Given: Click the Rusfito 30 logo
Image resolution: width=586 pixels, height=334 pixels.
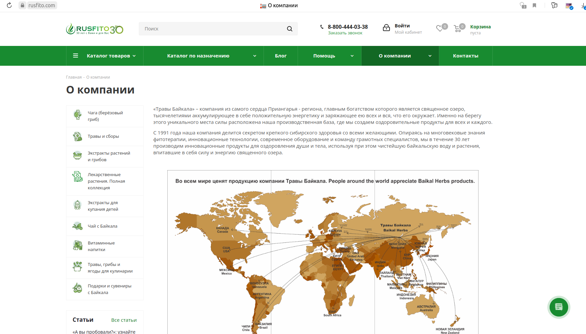Looking at the screenshot, I should pos(95,29).
